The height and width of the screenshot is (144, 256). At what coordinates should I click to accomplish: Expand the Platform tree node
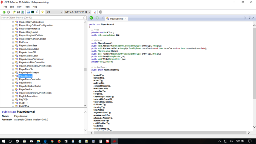click(x=13, y=42)
